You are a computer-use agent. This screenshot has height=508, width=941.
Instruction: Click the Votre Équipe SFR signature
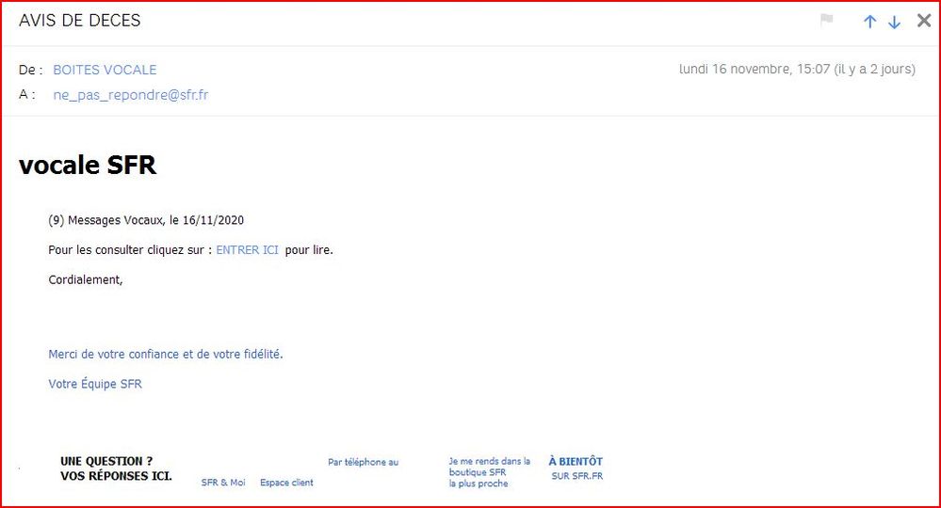tap(95, 384)
